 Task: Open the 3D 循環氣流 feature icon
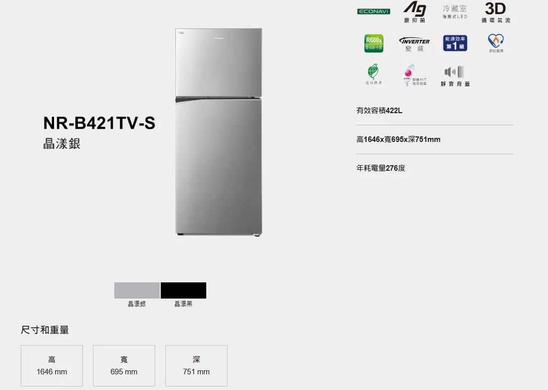[495, 13]
